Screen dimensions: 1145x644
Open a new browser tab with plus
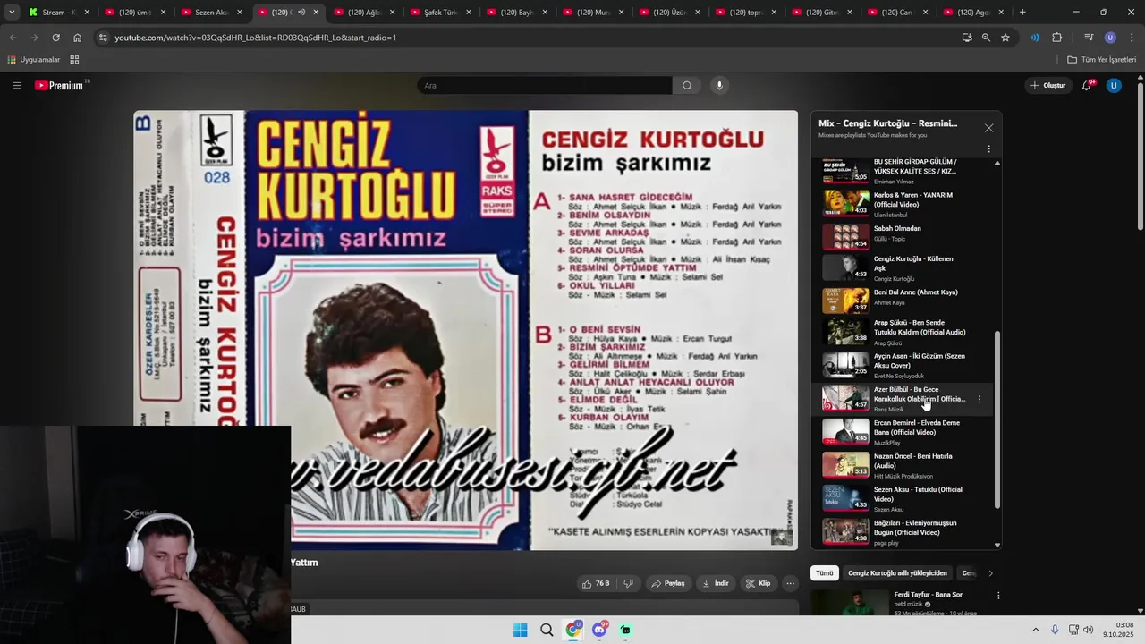pyautogui.click(x=1022, y=13)
